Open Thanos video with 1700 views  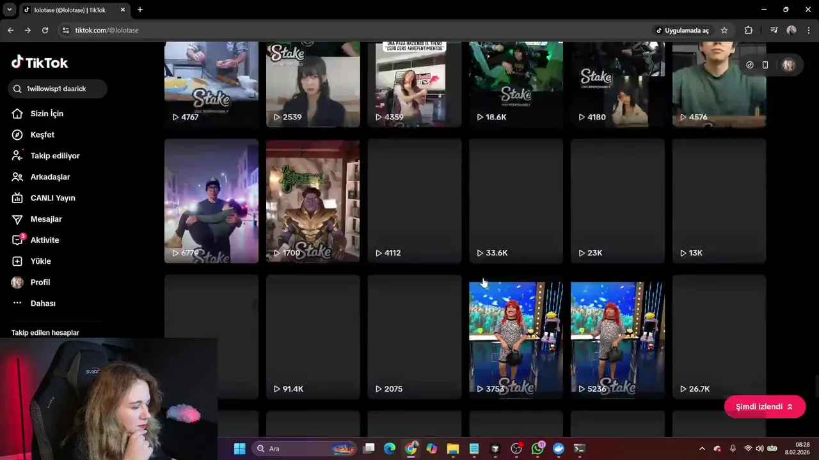(313, 201)
